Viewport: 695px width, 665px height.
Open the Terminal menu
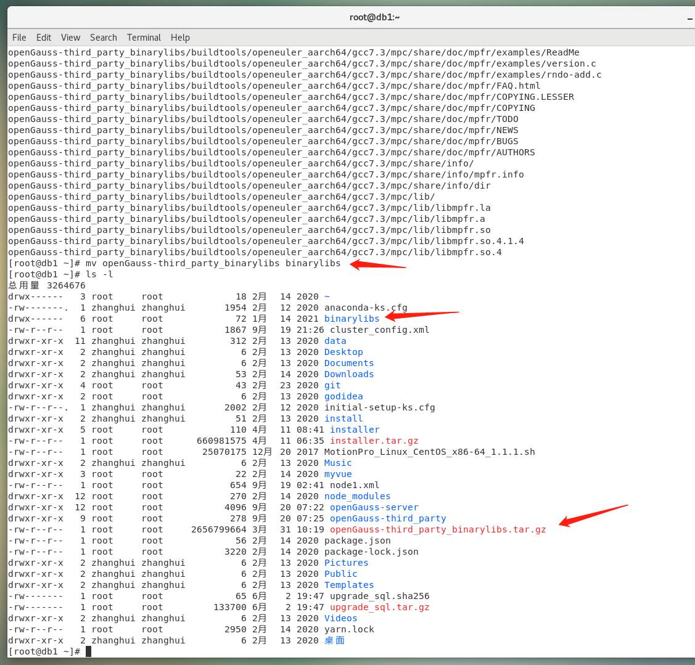(144, 38)
